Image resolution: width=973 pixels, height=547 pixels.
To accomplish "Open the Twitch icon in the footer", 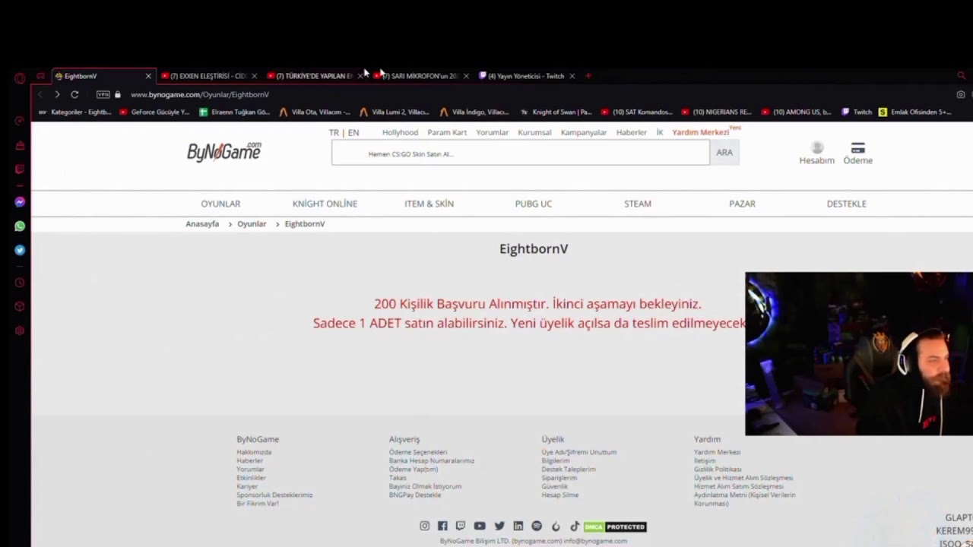I will (x=461, y=526).
